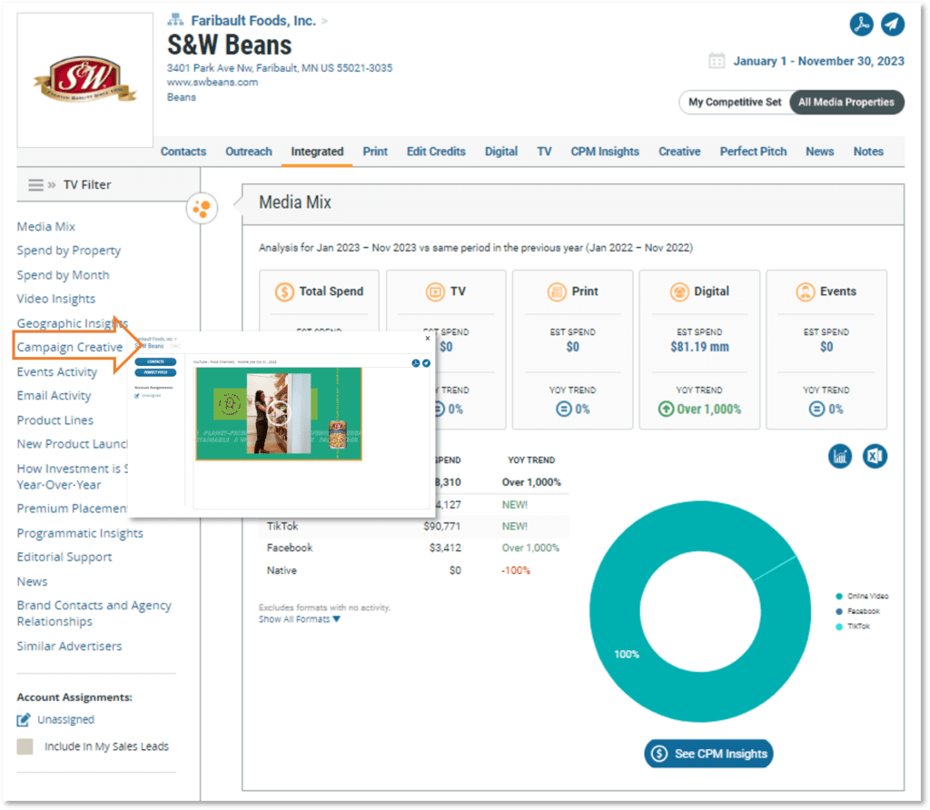Click See CPM Insights button

click(x=708, y=754)
